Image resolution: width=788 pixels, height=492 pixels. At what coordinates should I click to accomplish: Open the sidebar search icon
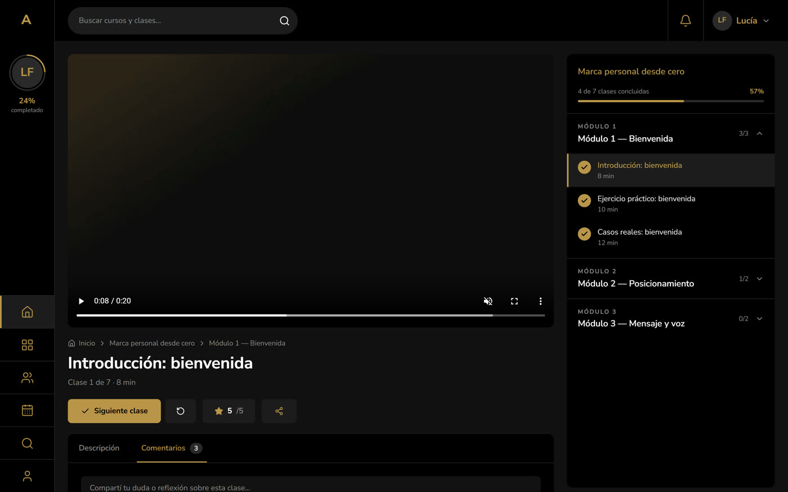pos(27,443)
